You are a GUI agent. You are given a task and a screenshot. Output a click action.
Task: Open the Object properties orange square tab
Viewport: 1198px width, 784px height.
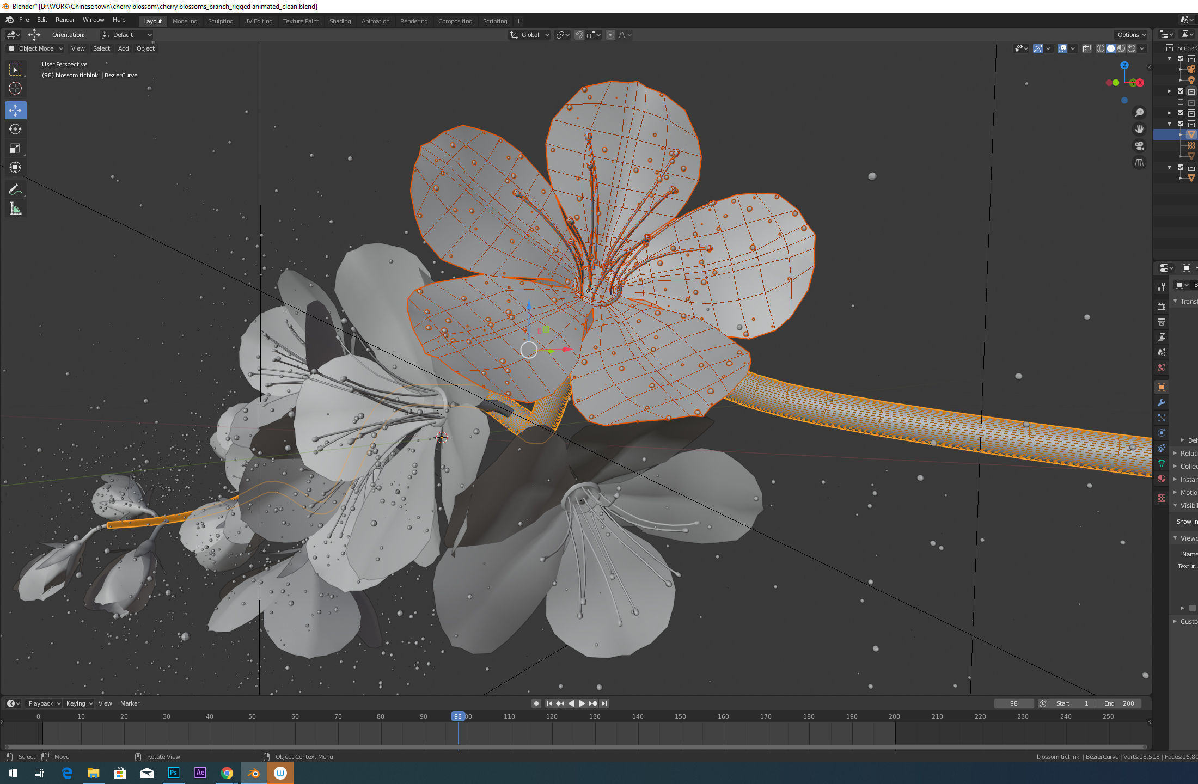tap(1161, 387)
